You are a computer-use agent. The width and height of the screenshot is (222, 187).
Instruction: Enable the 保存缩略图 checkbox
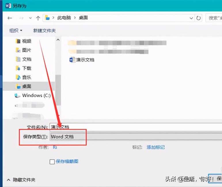click(52, 162)
